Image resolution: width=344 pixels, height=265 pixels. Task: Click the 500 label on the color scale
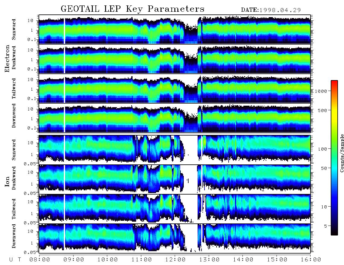[323, 110]
